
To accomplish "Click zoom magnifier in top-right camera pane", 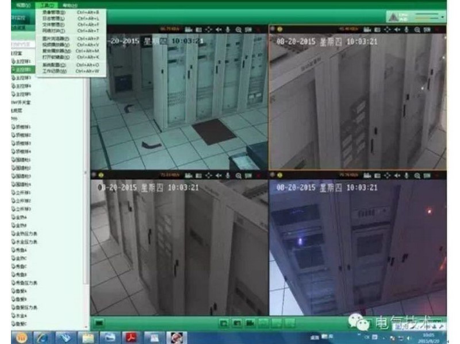I will pos(417,29).
